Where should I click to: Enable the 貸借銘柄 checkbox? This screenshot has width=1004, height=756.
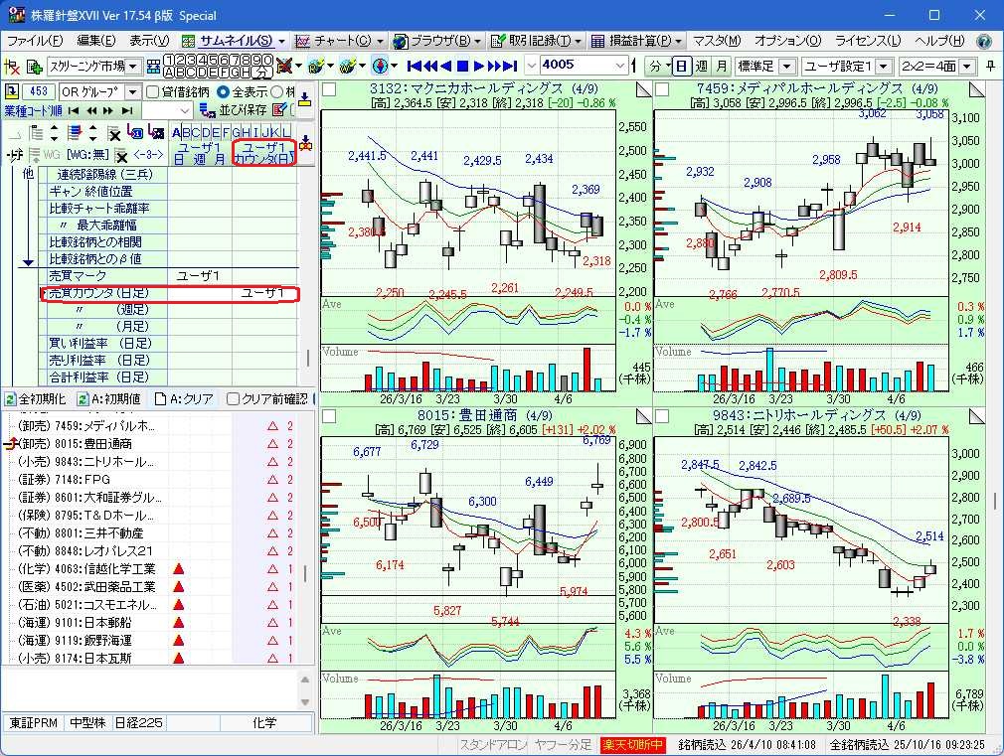[x=153, y=92]
